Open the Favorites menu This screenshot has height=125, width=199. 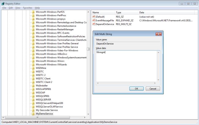coord(28,8)
